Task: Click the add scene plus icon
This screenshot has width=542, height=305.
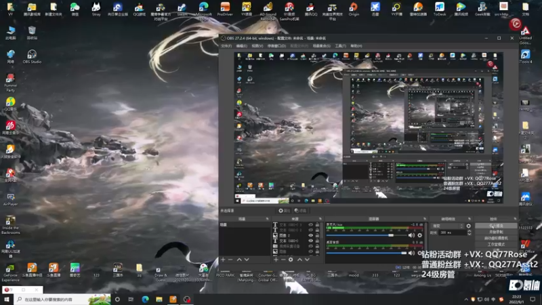Action: click(223, 260)
